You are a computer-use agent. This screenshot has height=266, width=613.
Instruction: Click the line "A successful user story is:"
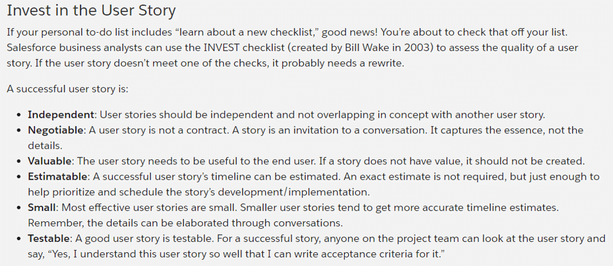click(68, 89)
